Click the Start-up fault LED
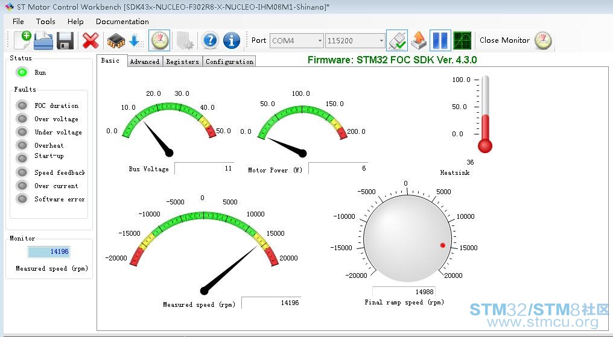The height and width of the screenshot is (337, 613). click(22, 158)
